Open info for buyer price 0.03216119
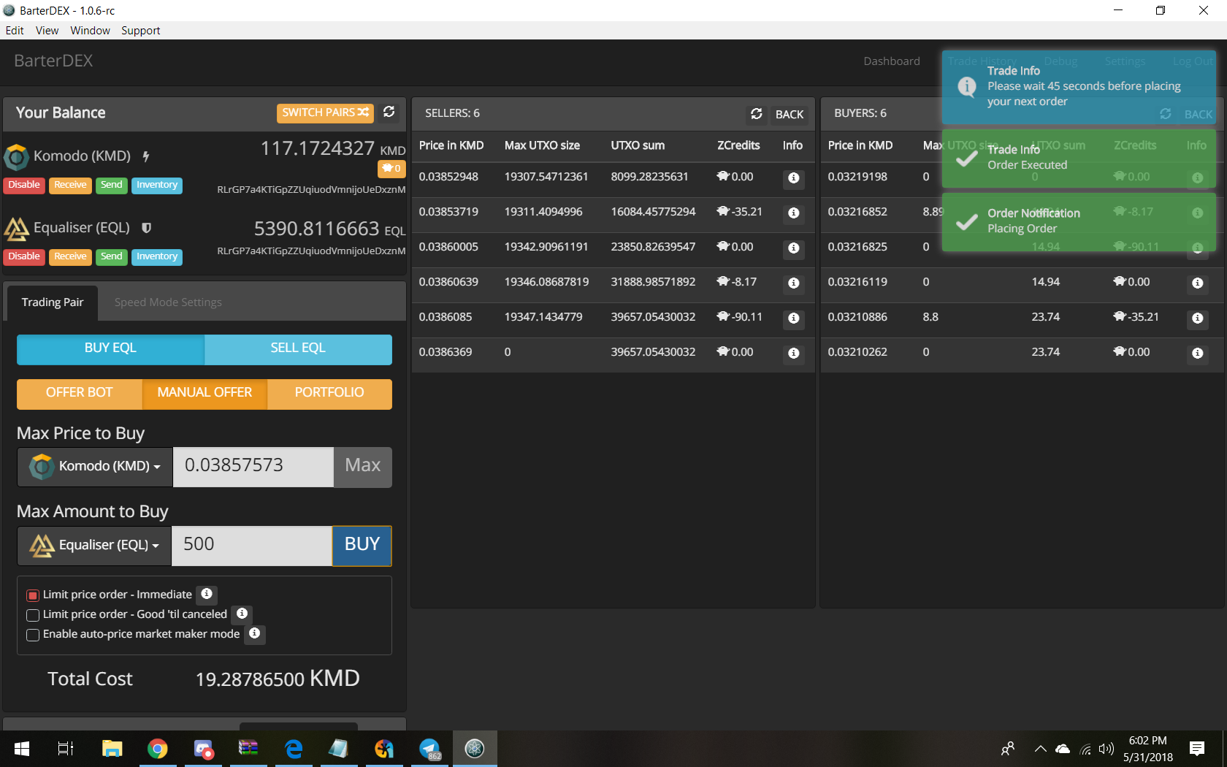1227x767 pixels. tap(1198, 283)
